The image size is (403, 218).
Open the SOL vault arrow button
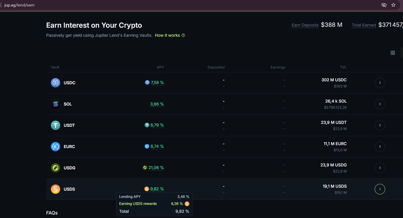pos(380,104)
